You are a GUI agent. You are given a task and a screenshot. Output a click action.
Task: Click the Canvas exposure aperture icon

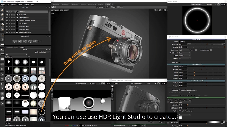click(x=103, y=83)
